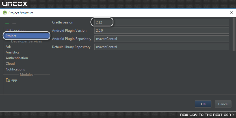Click the UNCOX logo at top
The width and height of the screenshot is (236, 118).
(15, 4)
